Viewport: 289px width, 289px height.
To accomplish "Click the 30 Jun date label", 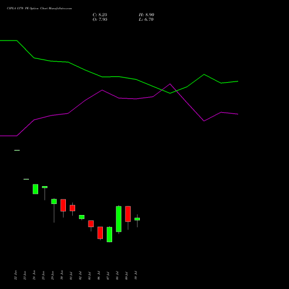I will [62, 275].
